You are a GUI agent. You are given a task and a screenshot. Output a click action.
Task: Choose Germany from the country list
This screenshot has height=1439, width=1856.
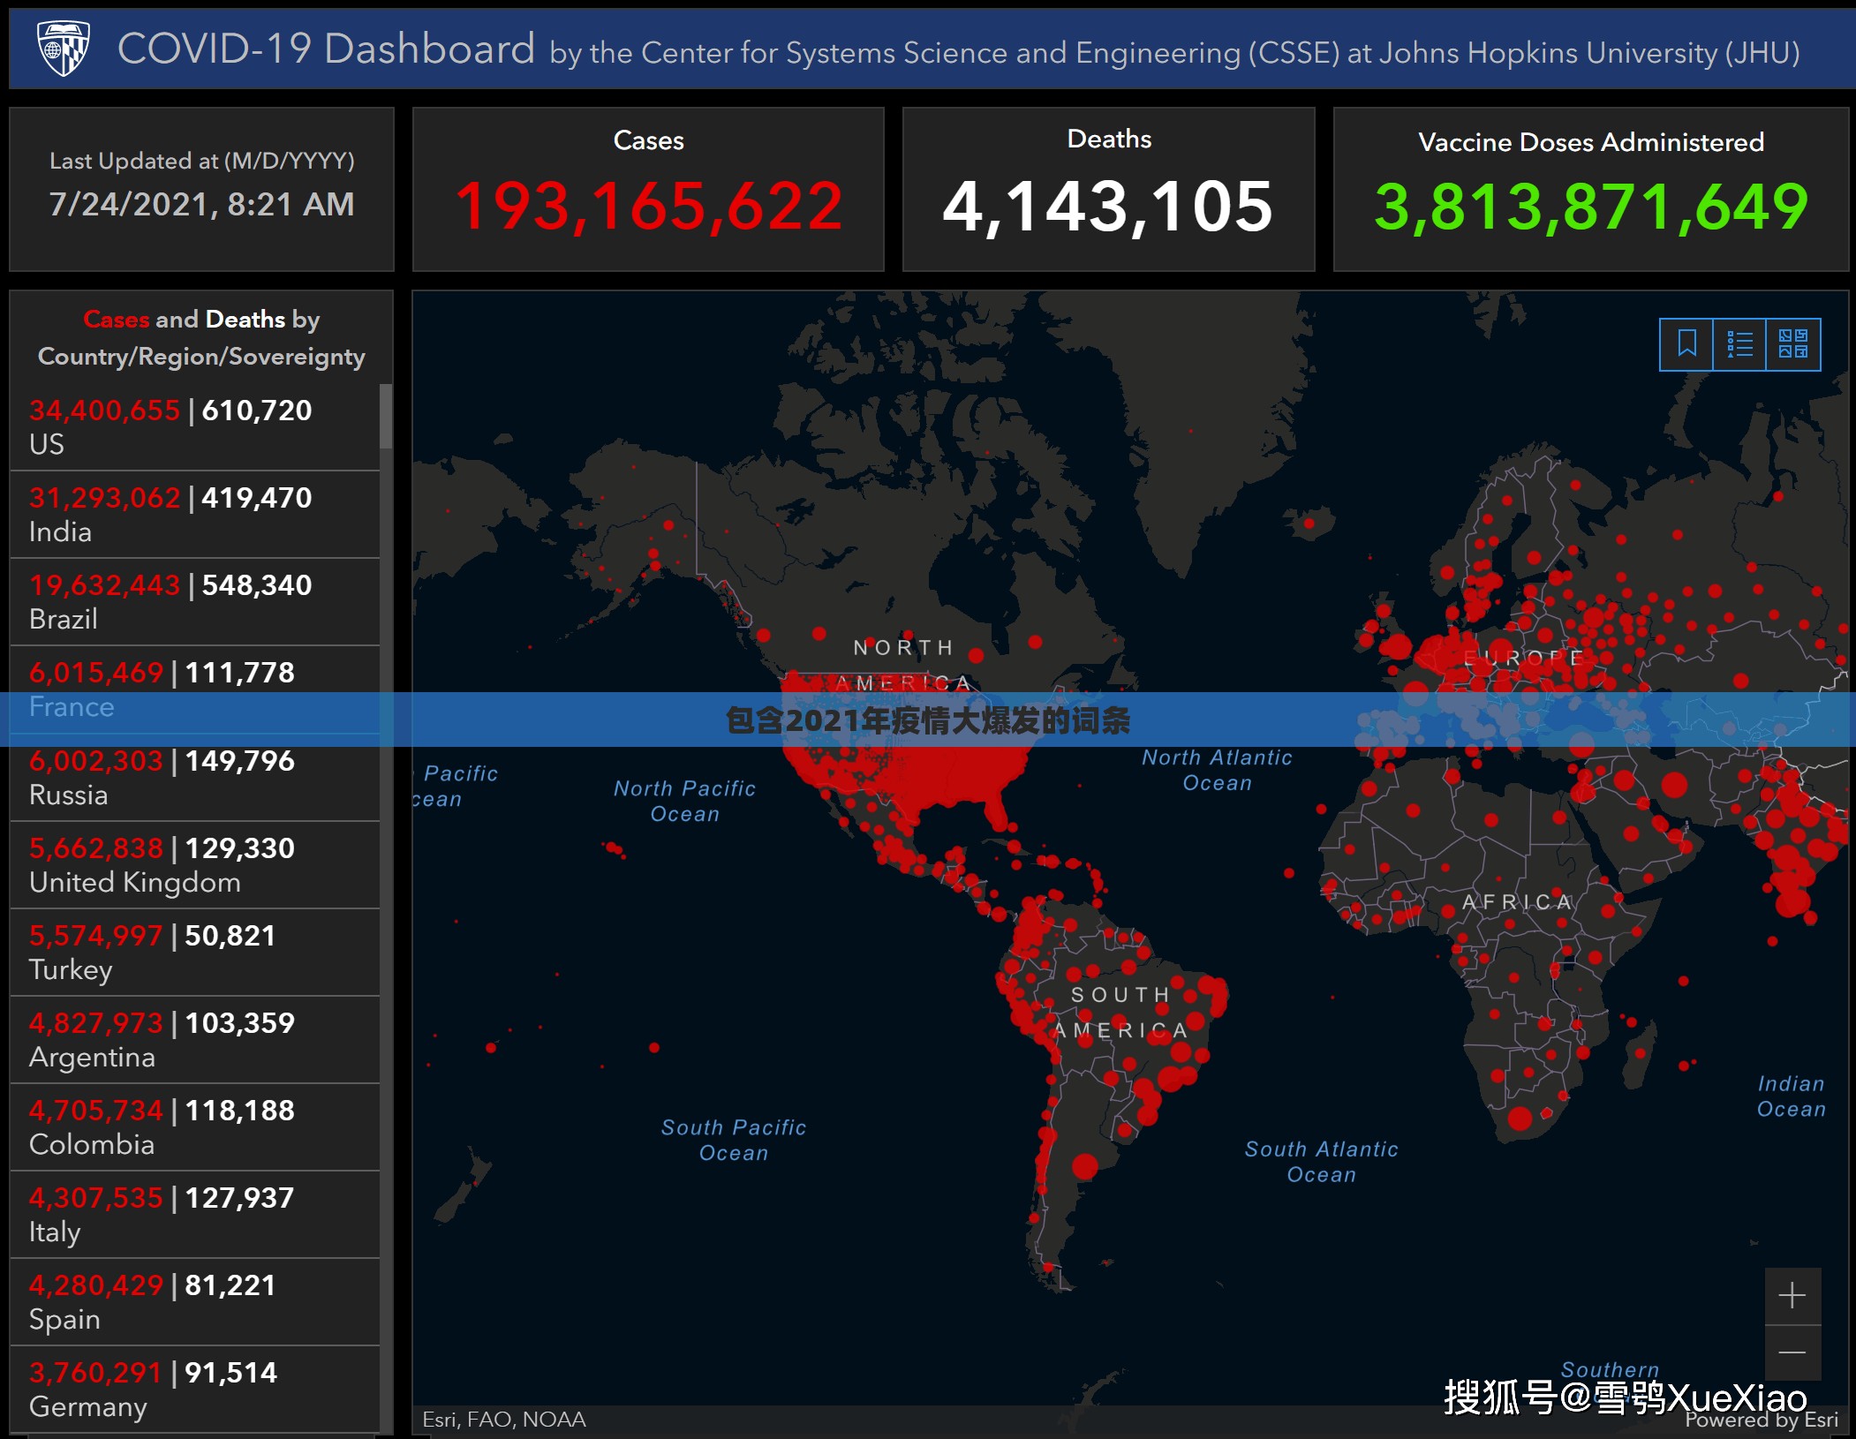pos(195,1390)
